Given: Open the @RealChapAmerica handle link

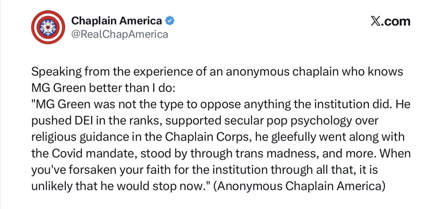Looking at the screenshot, I should tap(119, 34).
